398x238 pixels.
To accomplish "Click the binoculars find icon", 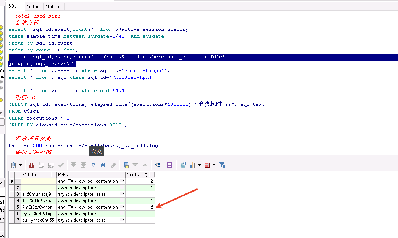I will (103, 165).
